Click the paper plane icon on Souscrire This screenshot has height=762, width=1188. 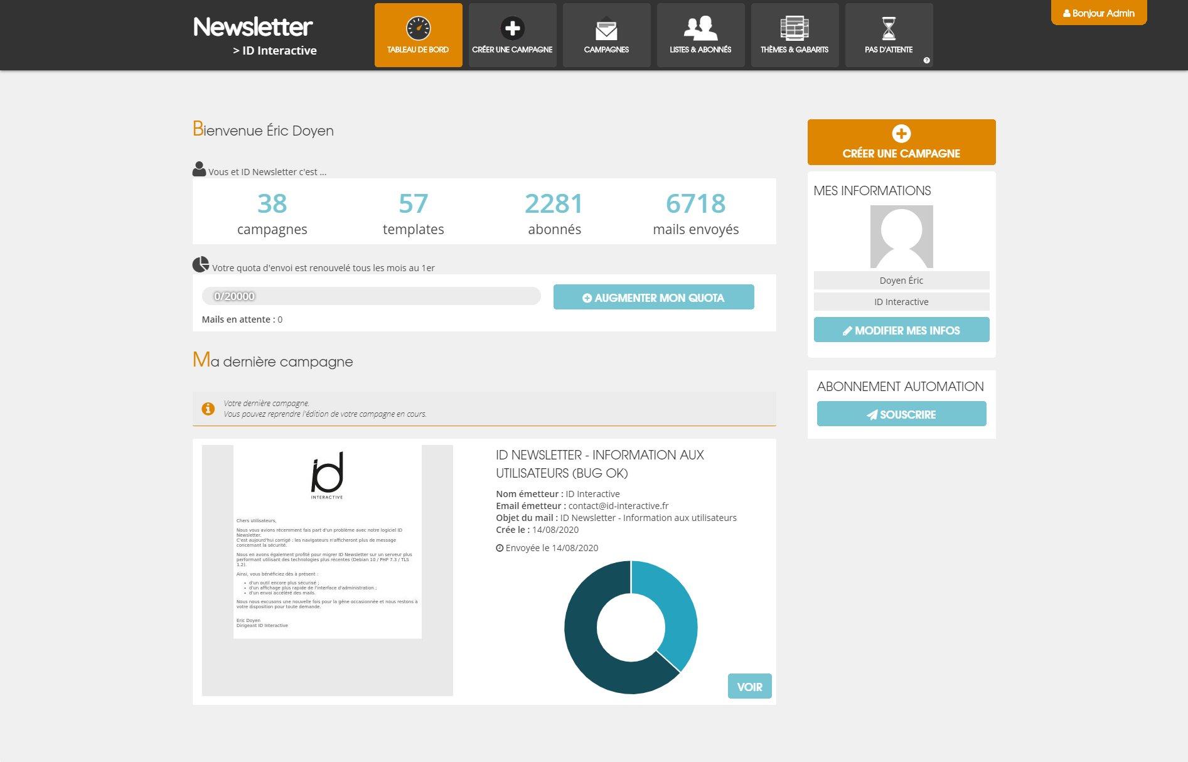[x=872, y=415]
